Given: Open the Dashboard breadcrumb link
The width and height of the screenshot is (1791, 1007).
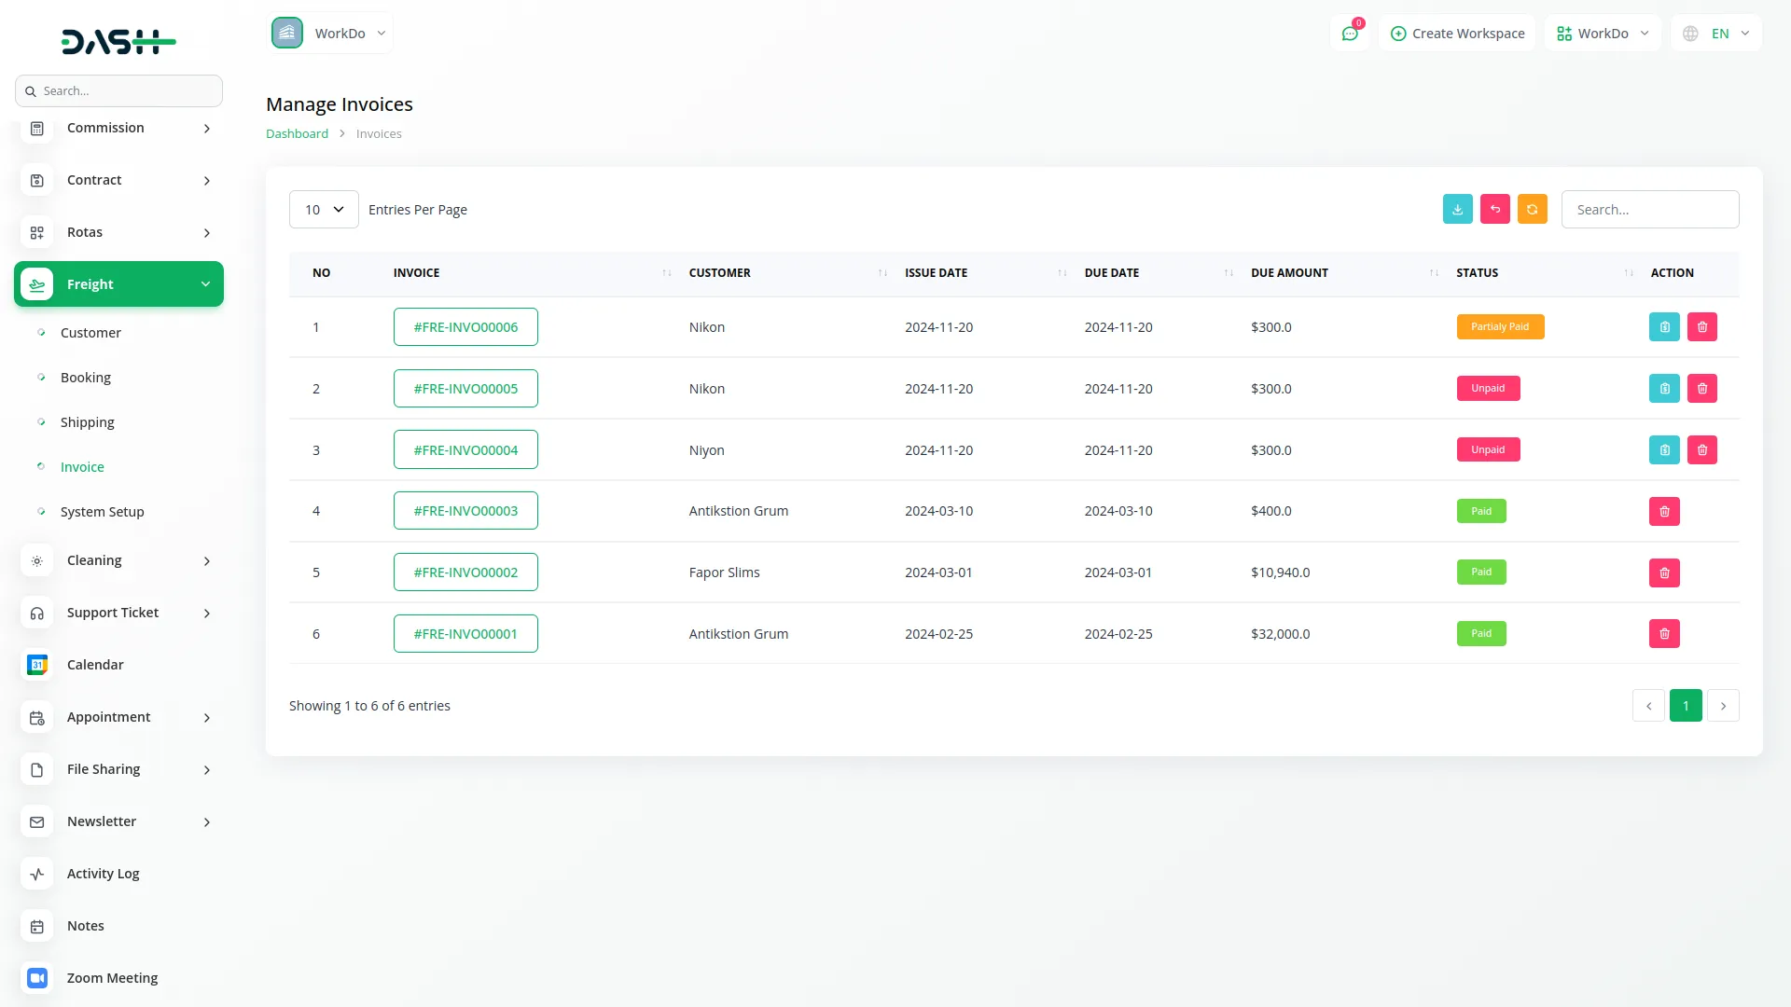Looking at the screenshot, I should (297, 133).
